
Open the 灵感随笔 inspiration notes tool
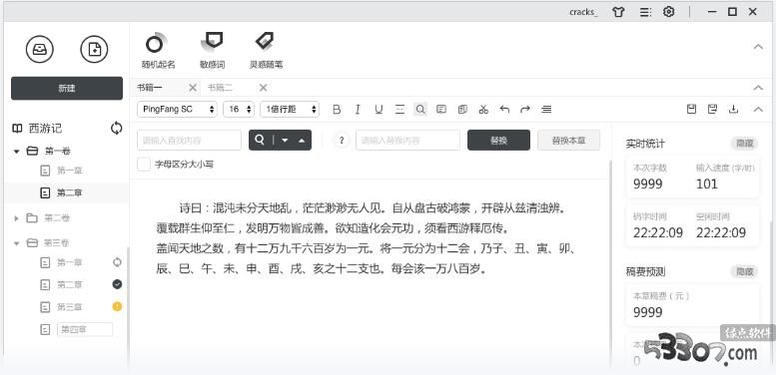(266, 51)
